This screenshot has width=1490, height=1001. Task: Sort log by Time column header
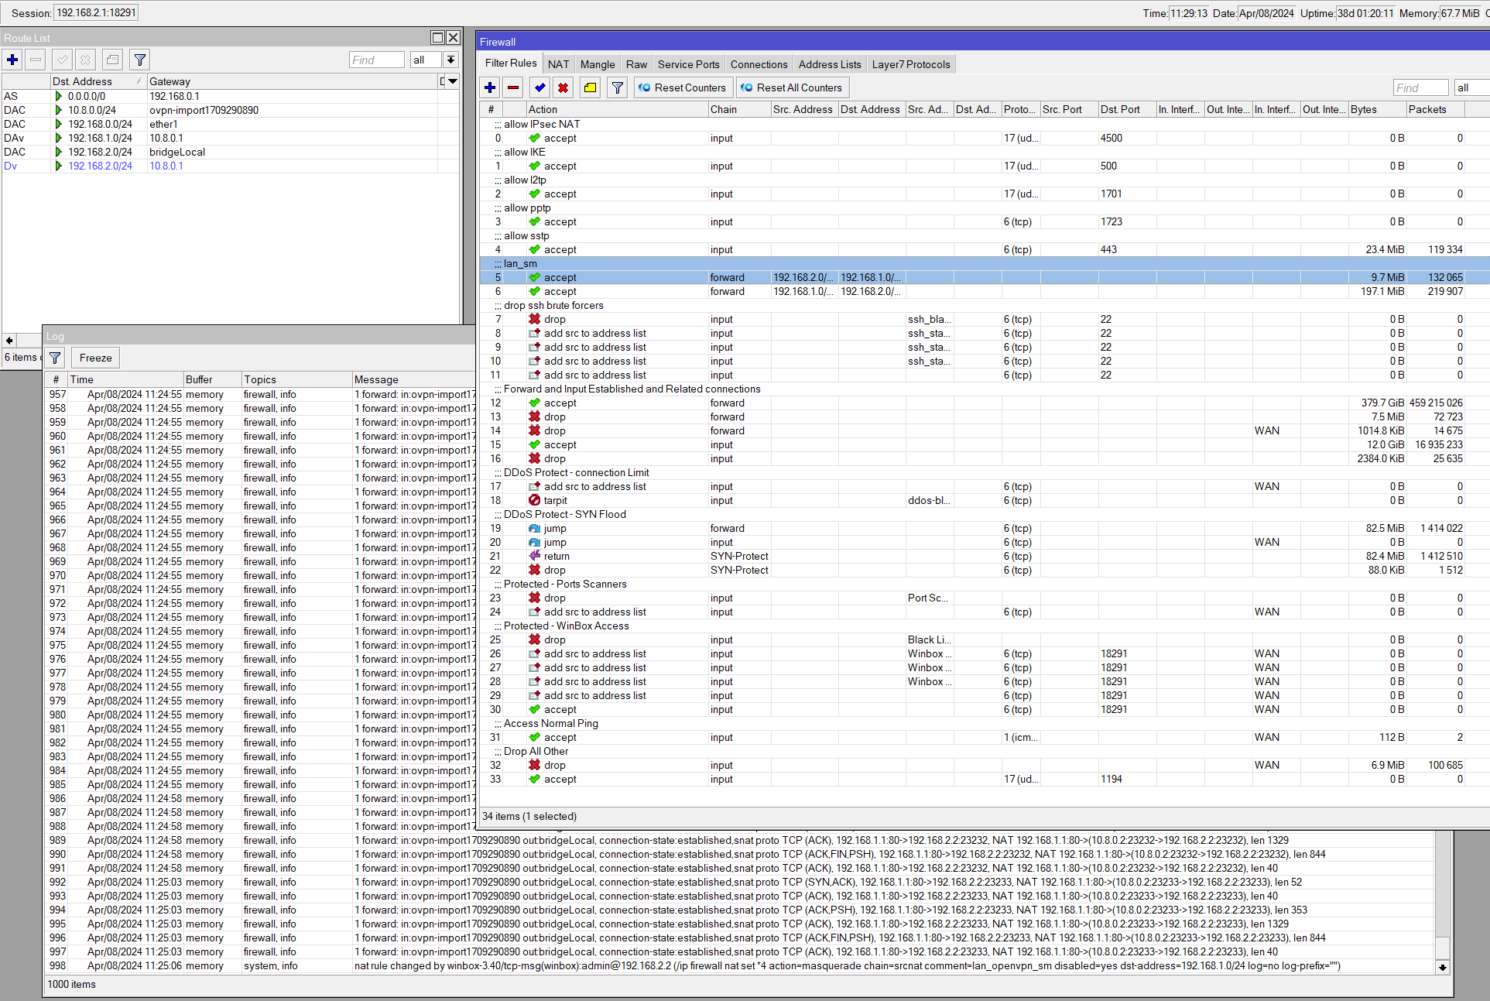click(x=125, y=379)
